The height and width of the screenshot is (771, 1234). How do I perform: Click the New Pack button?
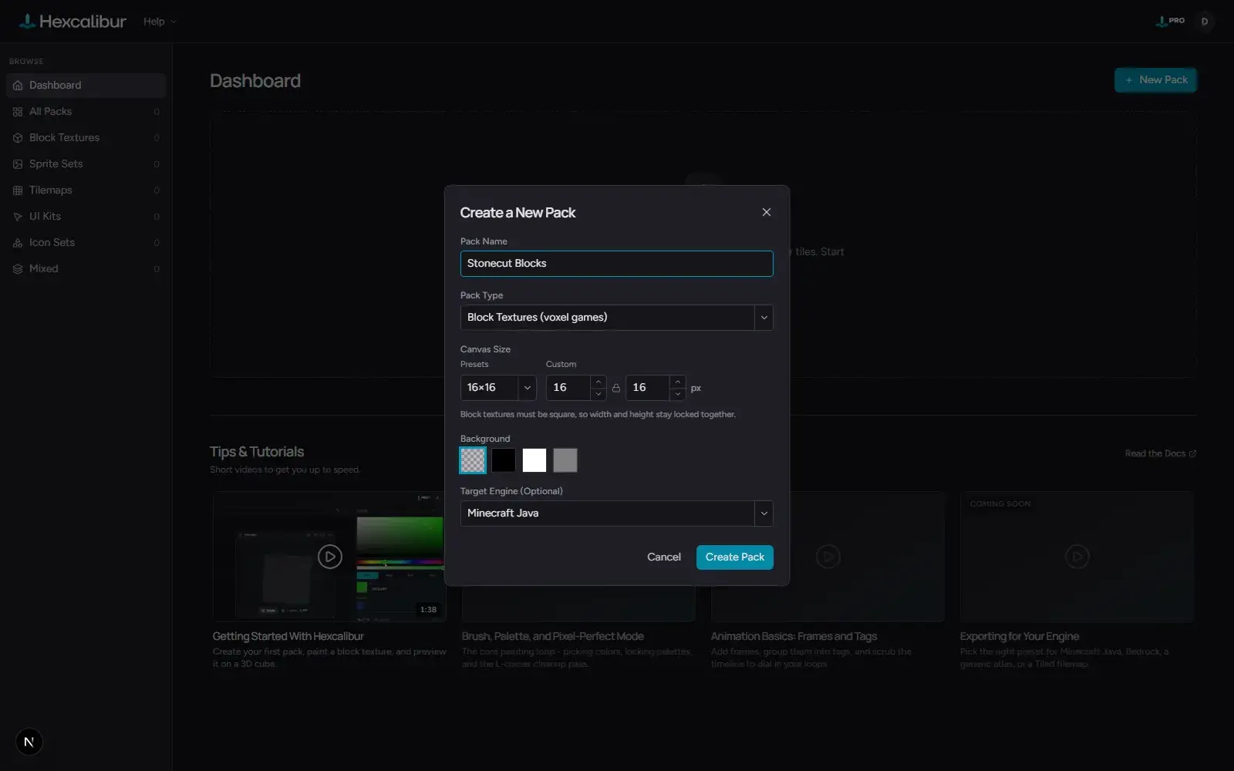click(x=1155, y=80)
